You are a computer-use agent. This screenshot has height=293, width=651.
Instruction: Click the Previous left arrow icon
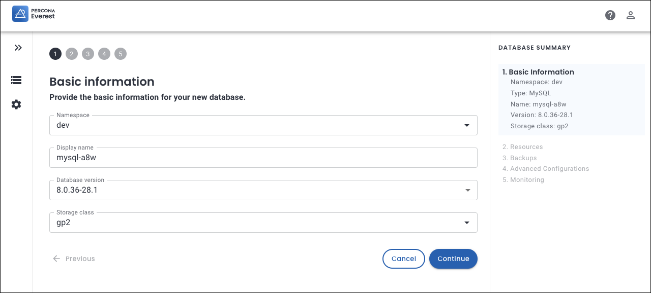(56, 259)
